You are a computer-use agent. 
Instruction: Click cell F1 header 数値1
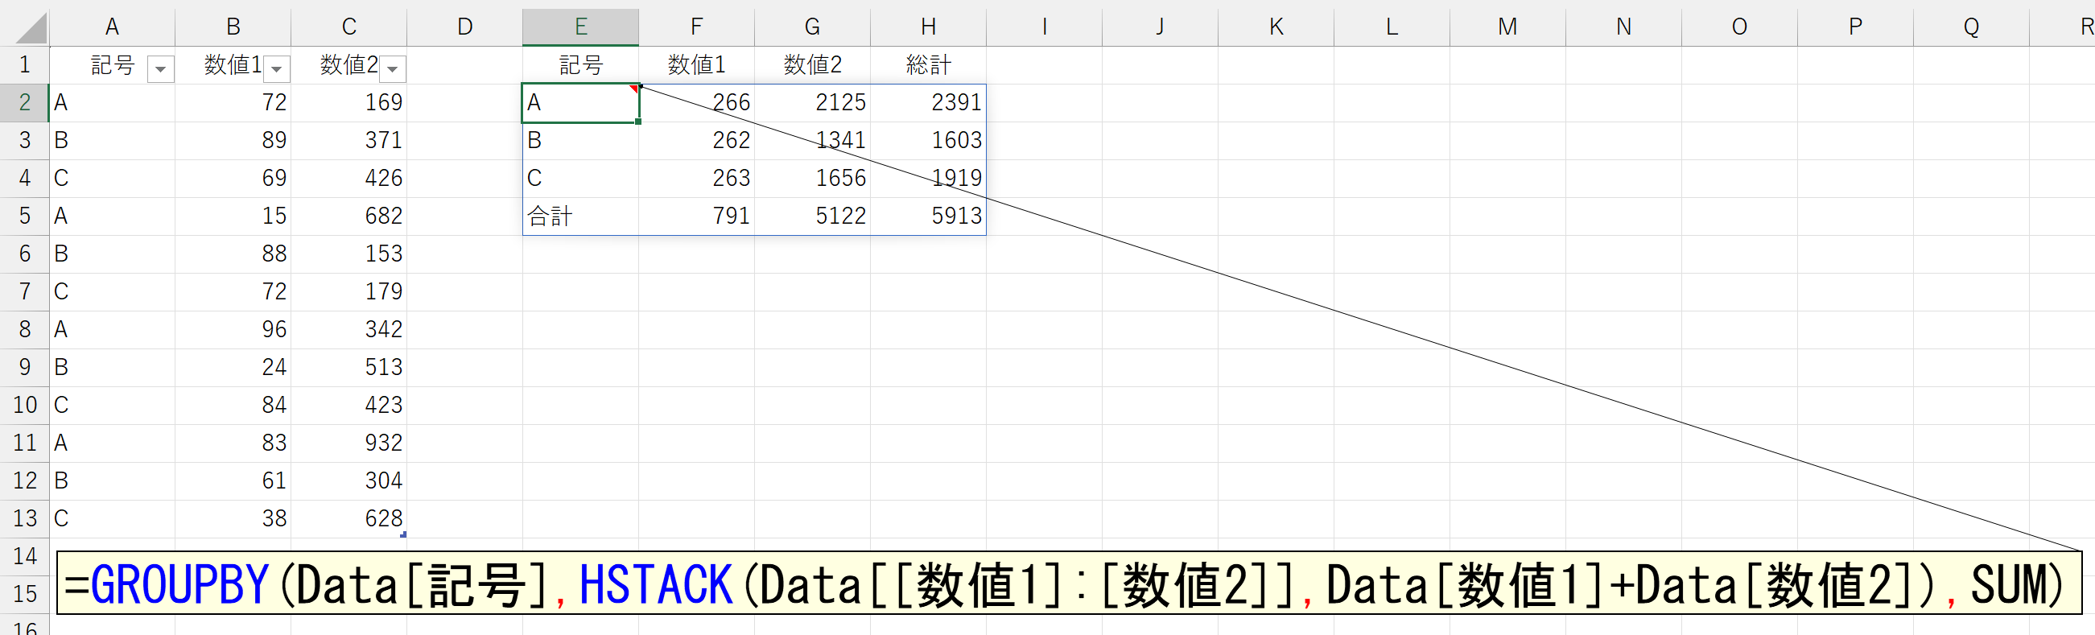point(697,65)
